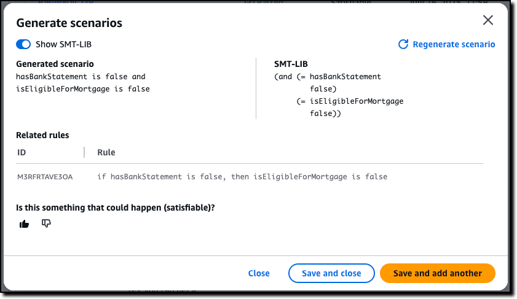The image size is (517, 299).
Task: Click the Save and add another button
Action: tap(438, 273)
